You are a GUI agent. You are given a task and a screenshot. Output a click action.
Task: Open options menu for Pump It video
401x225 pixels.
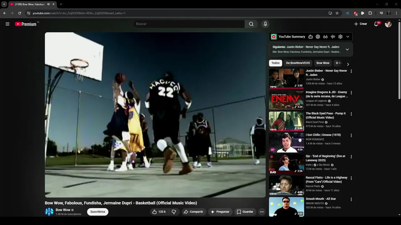click(x=351, y=114)
